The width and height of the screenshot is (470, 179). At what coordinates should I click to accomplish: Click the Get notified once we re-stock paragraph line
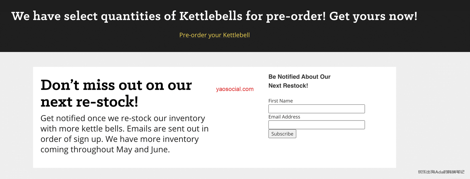122,118
